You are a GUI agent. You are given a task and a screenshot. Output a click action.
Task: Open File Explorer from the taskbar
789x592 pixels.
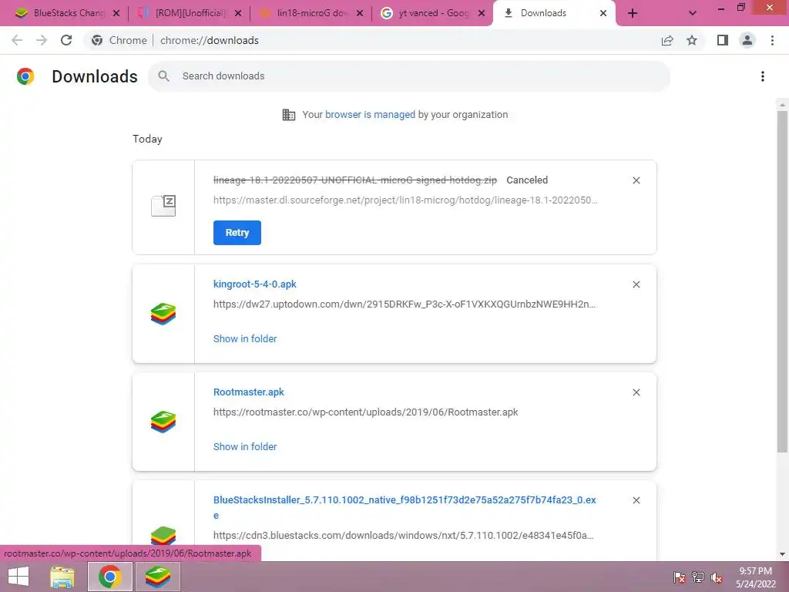tap(62, 577)
